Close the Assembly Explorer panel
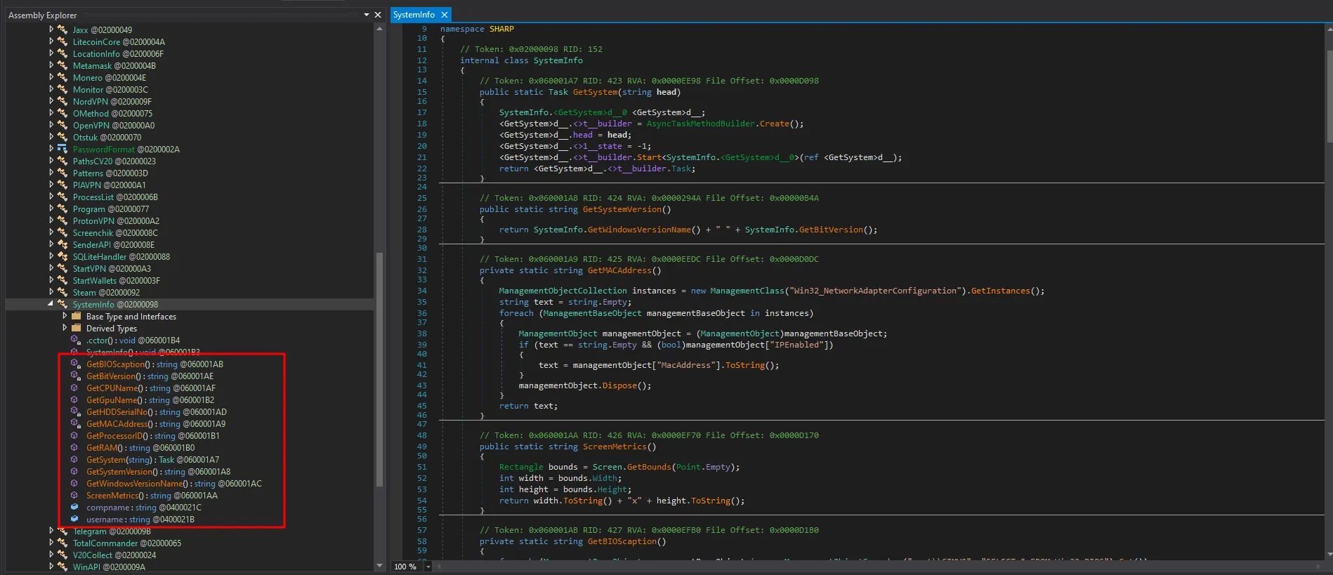1333x575 pixels. pyautogui.click(x=378, y=15)
